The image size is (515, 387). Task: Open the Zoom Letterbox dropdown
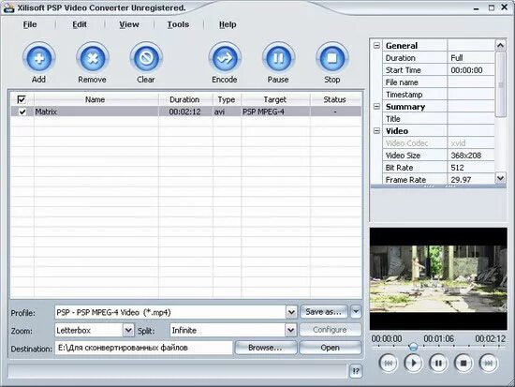128,330
